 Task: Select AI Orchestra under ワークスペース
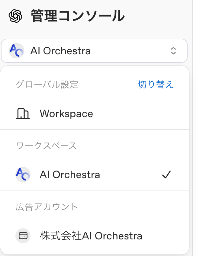(95, 174)
